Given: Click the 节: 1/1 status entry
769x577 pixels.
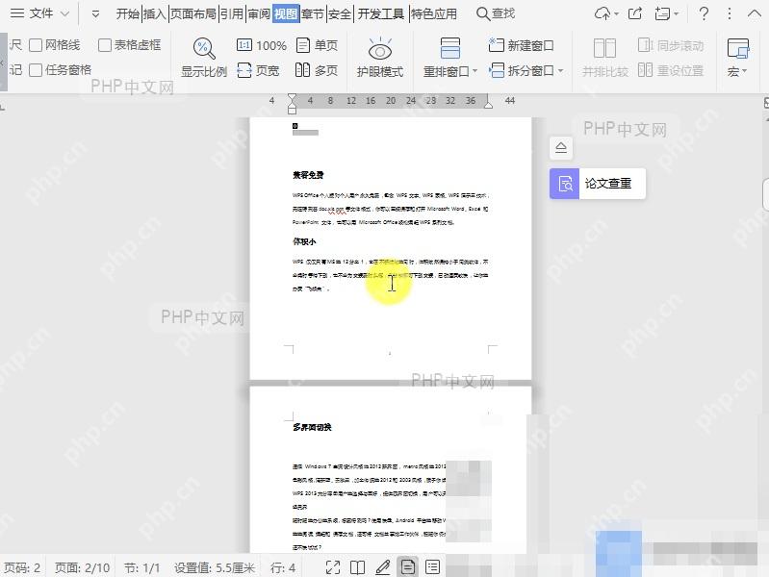Looking at the screenshot, I should tap(141, 567).
